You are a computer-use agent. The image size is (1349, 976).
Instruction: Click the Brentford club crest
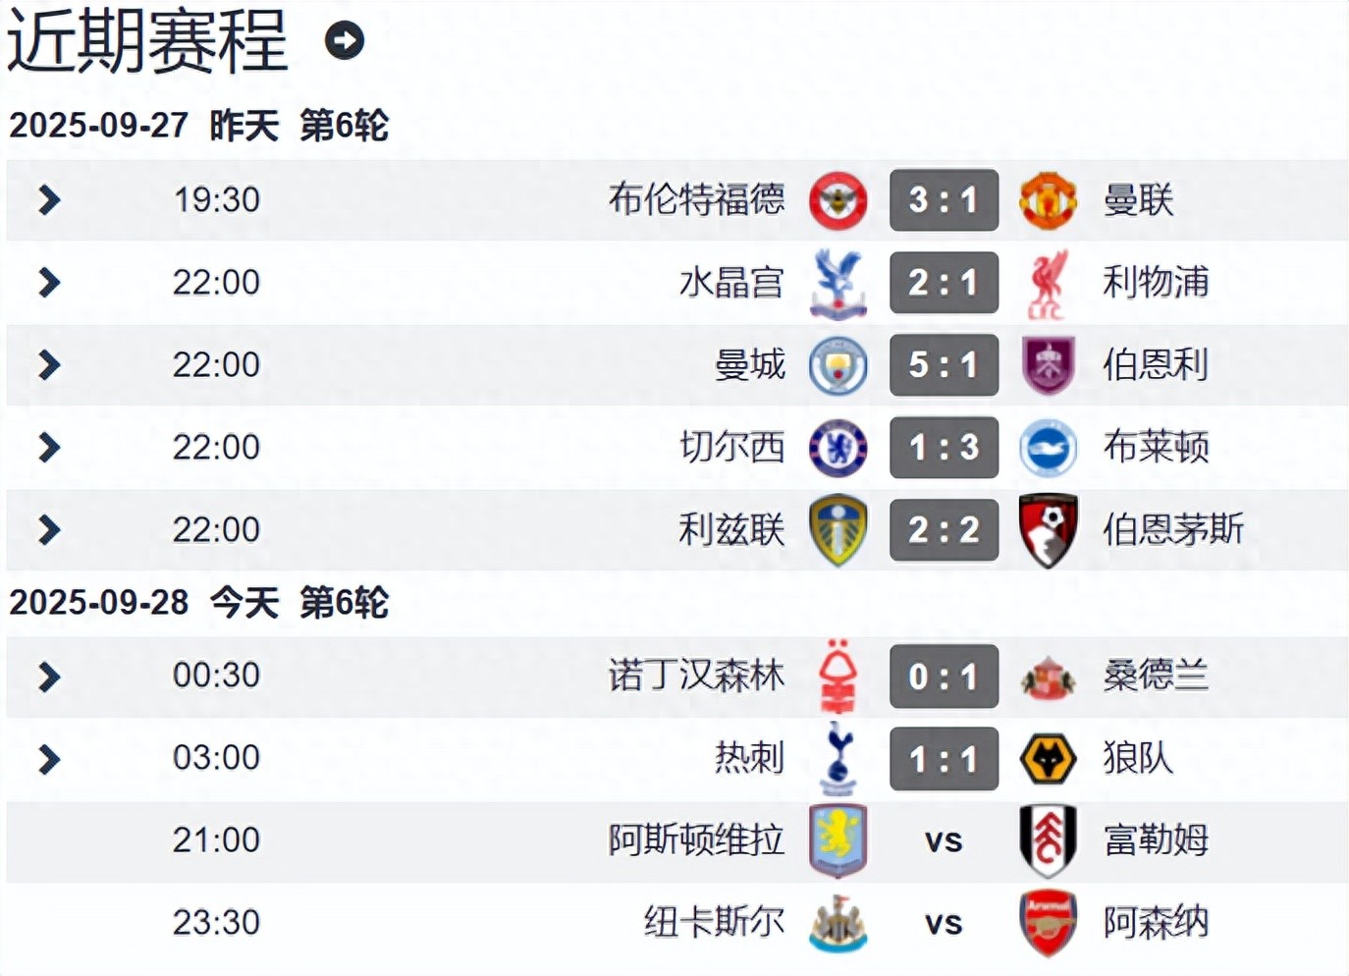(x=837, y=200)
